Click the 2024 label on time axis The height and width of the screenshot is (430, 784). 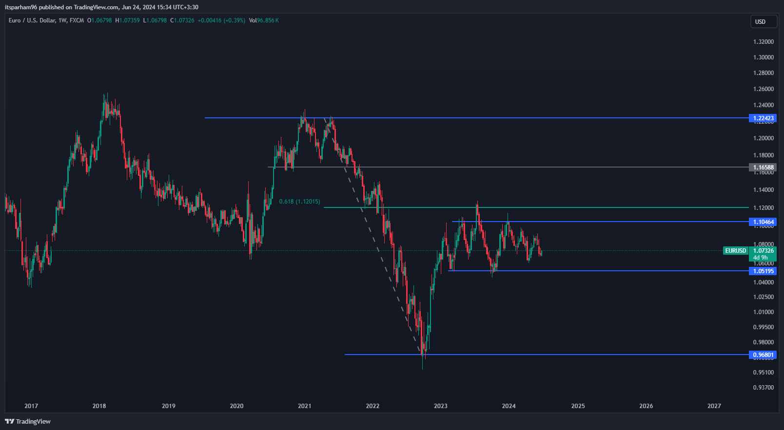click(509, 406)
